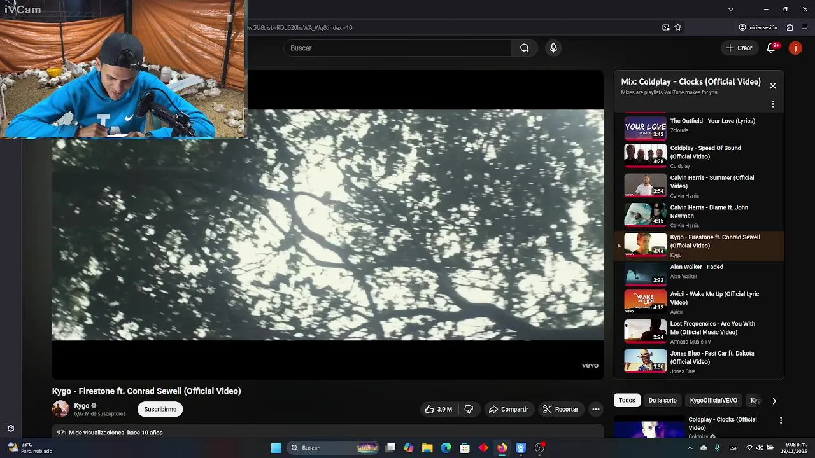This screenshot has width=815, height=458.
Task: Open Microsoft Store from the taskbar
Action: pyautogui.click(x=465, y=448)
